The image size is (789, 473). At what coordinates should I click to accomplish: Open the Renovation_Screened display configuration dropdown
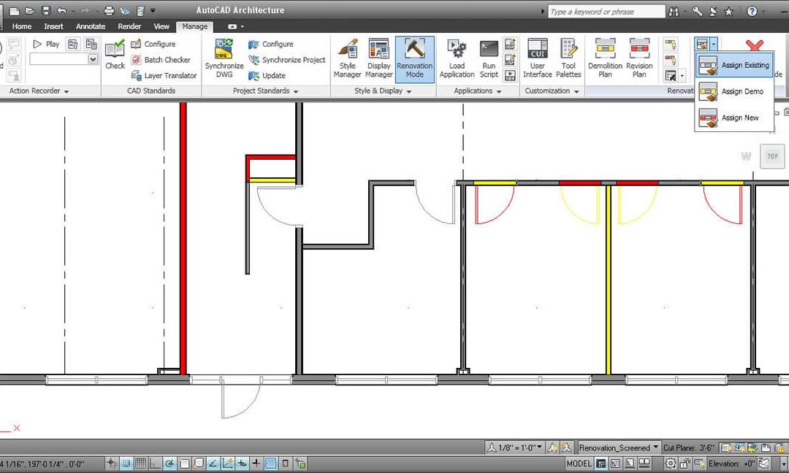(618, 447)
